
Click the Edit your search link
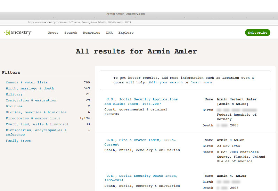tap(166, 82)
